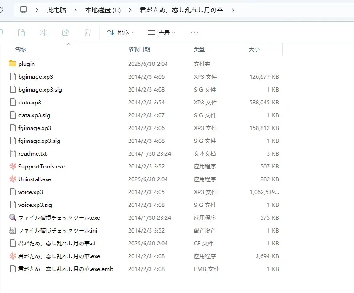This screenshot has height=293, width=354.
Task: Expand chevron after PC monitor icon
Action: click(x=37, y=10)
